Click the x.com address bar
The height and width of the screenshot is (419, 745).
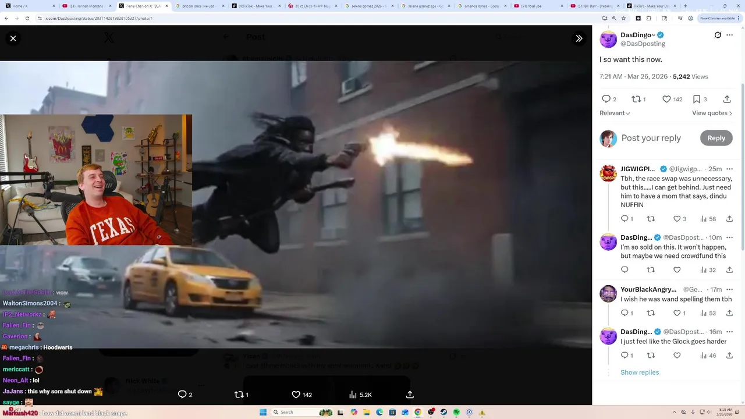pos(320,18)
